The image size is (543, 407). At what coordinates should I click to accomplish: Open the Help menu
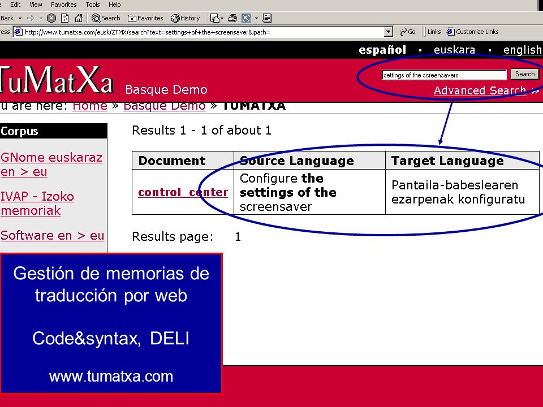click(115, 5)
